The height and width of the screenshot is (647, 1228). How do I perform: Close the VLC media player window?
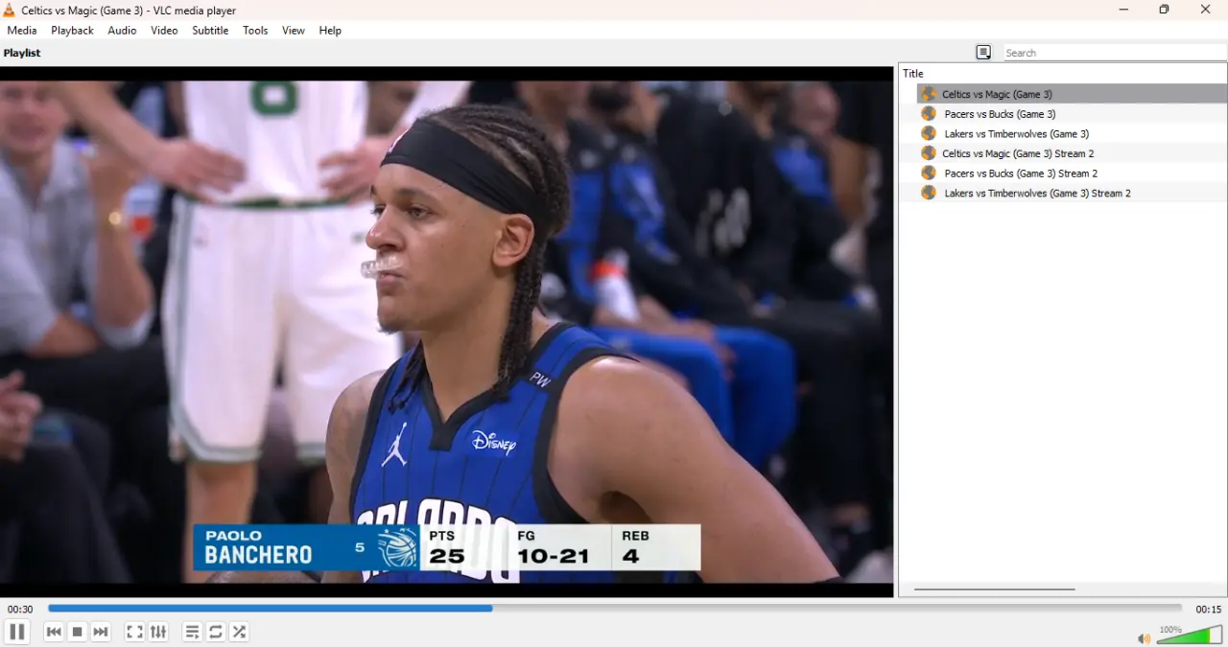[1206, 10]
